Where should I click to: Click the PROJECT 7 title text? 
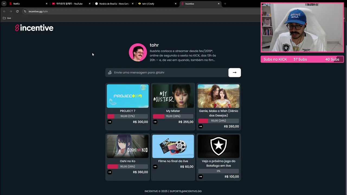point(128,111)
